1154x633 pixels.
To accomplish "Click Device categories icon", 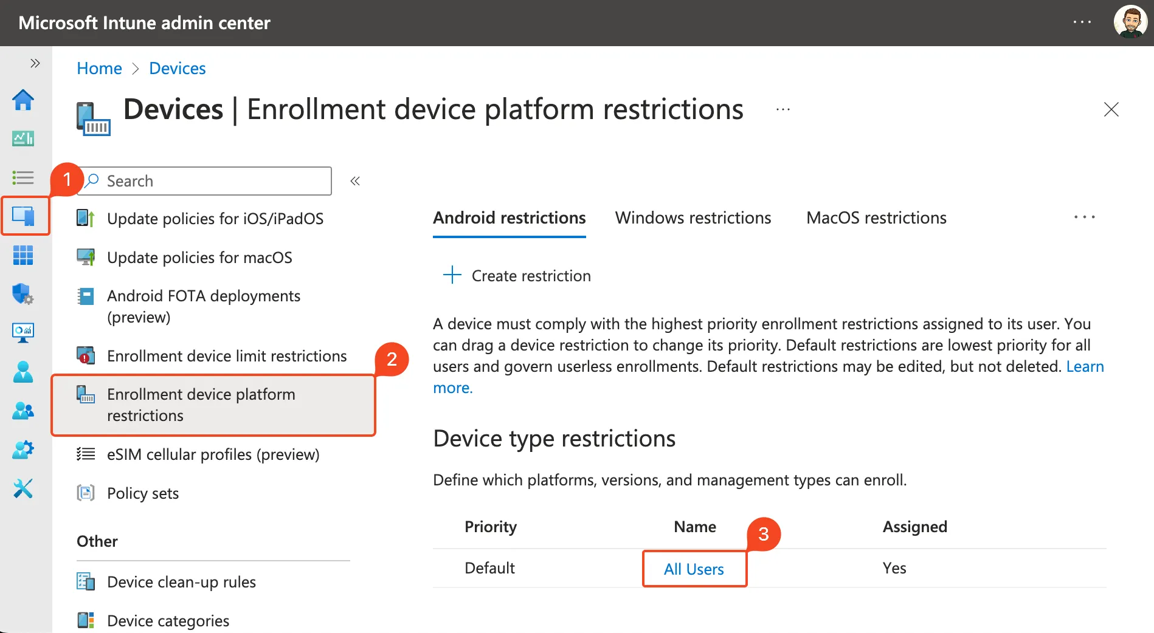I will 86,620.
